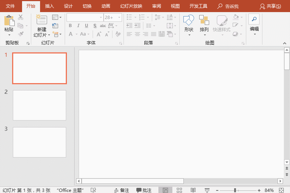
Task: Switch to reading view in status bar
Action: click(193, 190)
